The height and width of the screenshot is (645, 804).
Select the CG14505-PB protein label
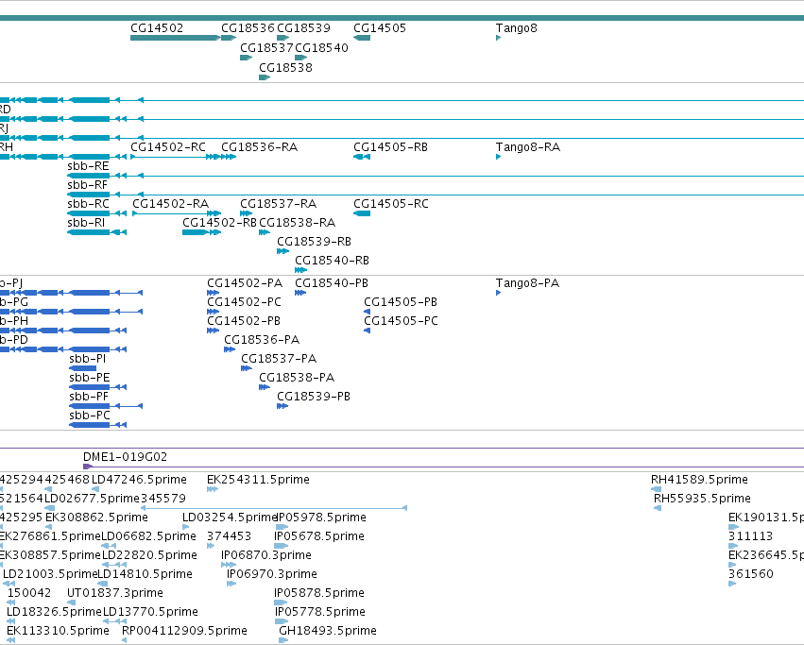[401, 302]
